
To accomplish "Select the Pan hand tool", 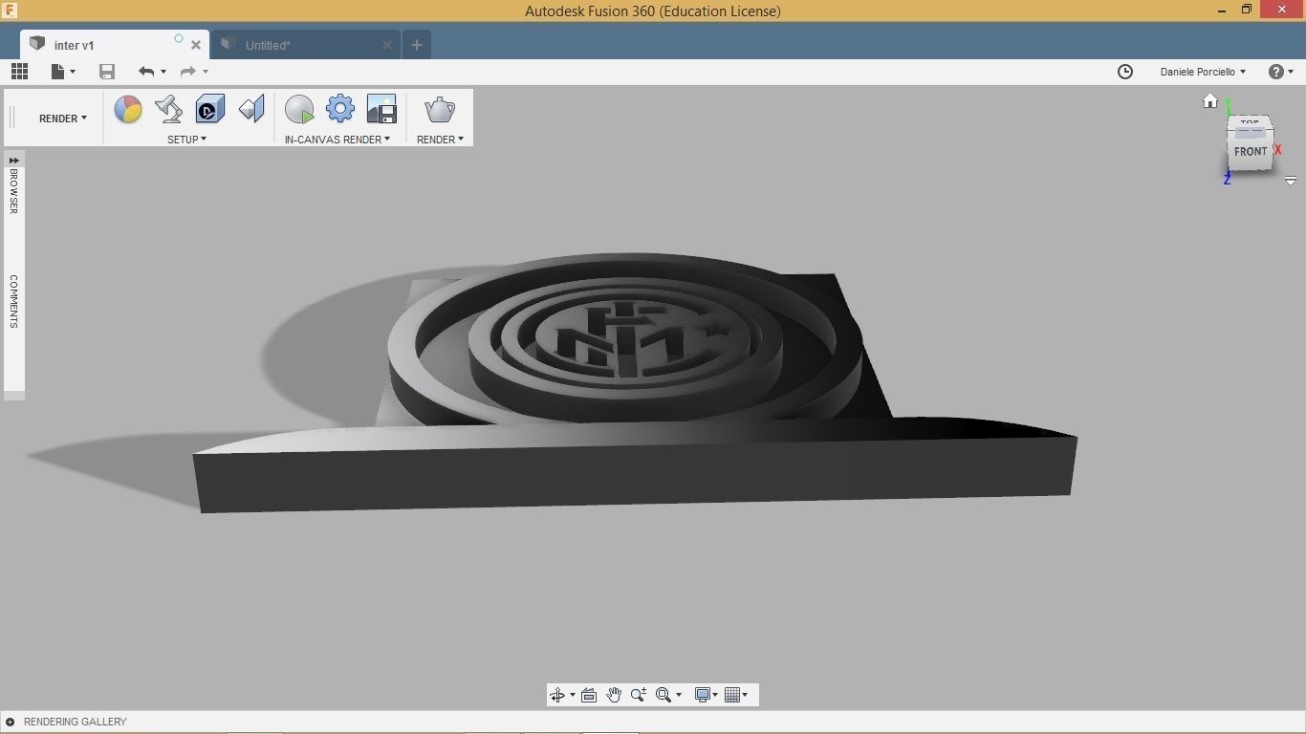I will click(x=614, y=696).
